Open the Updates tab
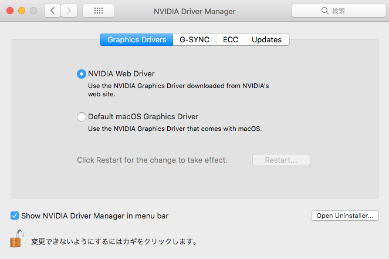Screen dimensions: 389x259 (x=267, y=40)
